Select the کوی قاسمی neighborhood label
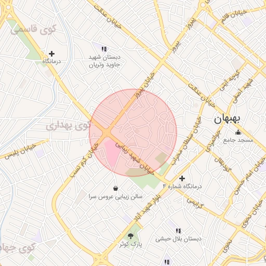 pos(33,29)
